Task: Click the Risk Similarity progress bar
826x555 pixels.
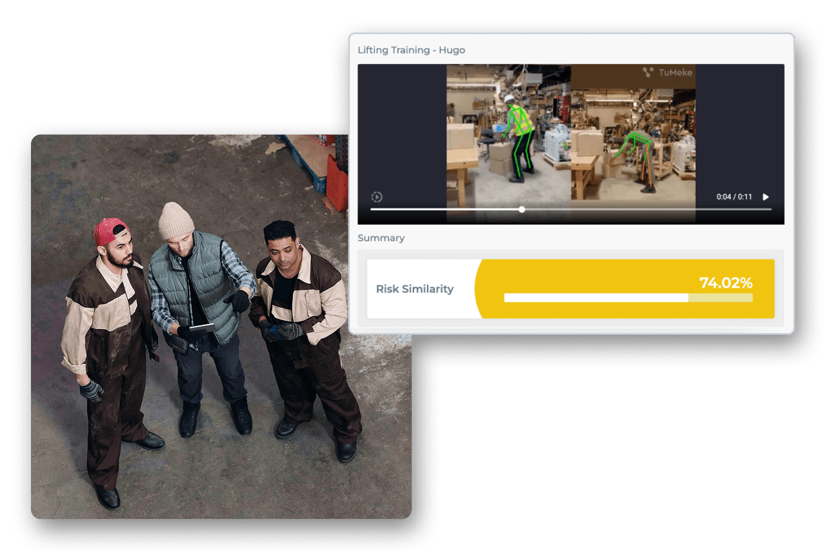Action: coord(628,298)
